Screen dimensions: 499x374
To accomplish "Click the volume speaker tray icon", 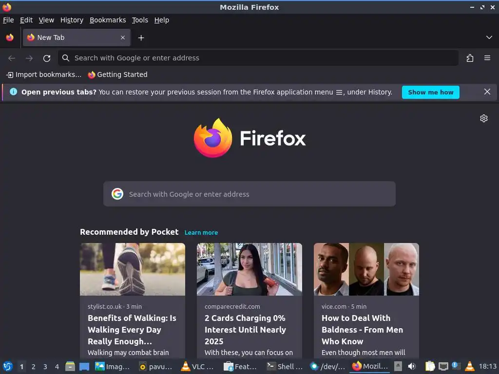I will (412, 366).
